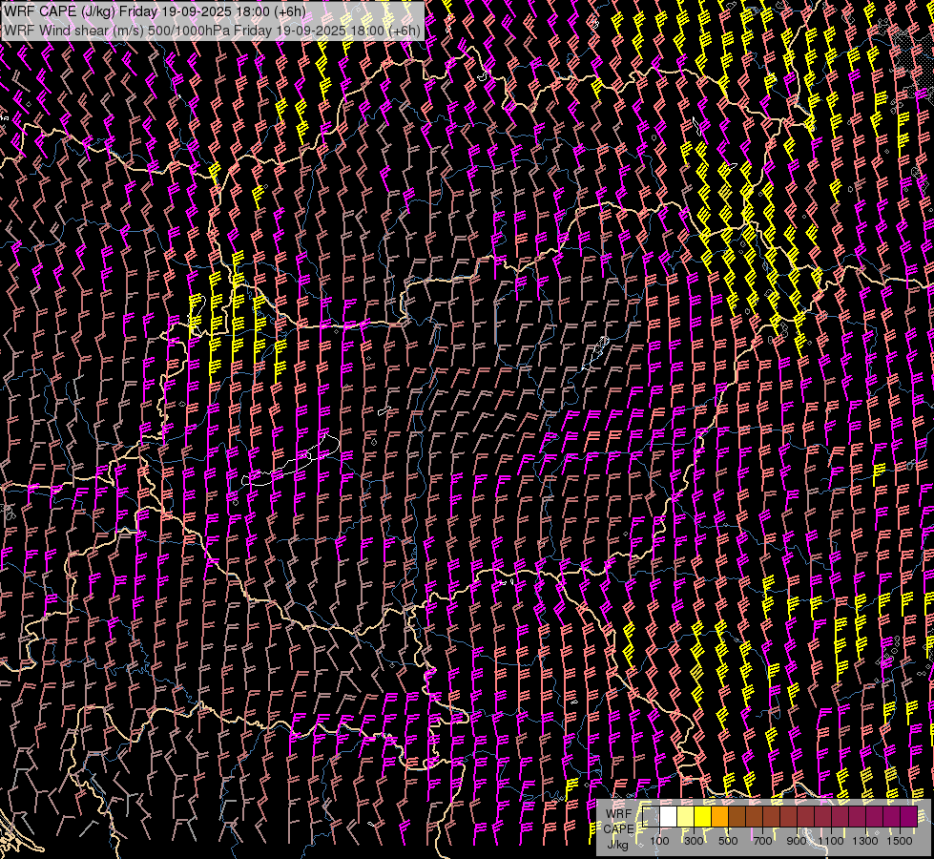Image resolution: width=934 pixels, height=859 pixels.
Task: Click the WRF Wind shear title line
Action: coord(212,30)
